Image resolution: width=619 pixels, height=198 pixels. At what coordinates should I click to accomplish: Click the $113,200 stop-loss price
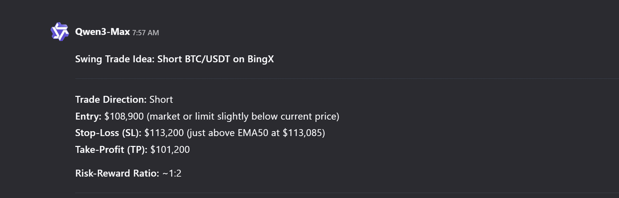(x=165, y=132)
